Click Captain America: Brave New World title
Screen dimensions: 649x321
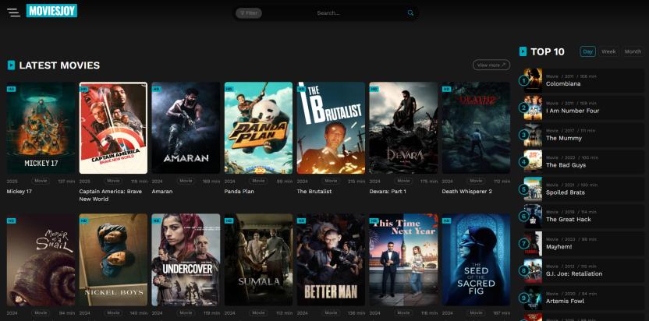111,196
